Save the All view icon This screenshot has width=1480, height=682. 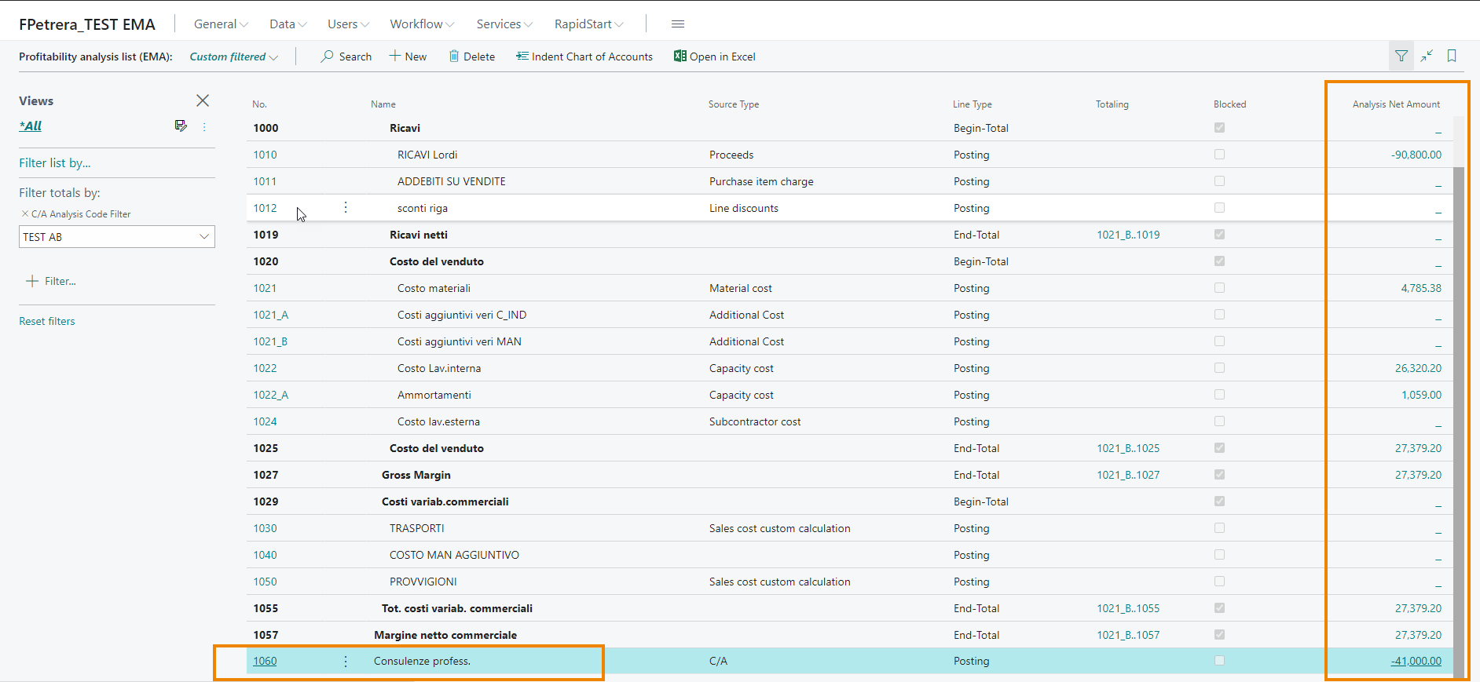click(181, 126)
